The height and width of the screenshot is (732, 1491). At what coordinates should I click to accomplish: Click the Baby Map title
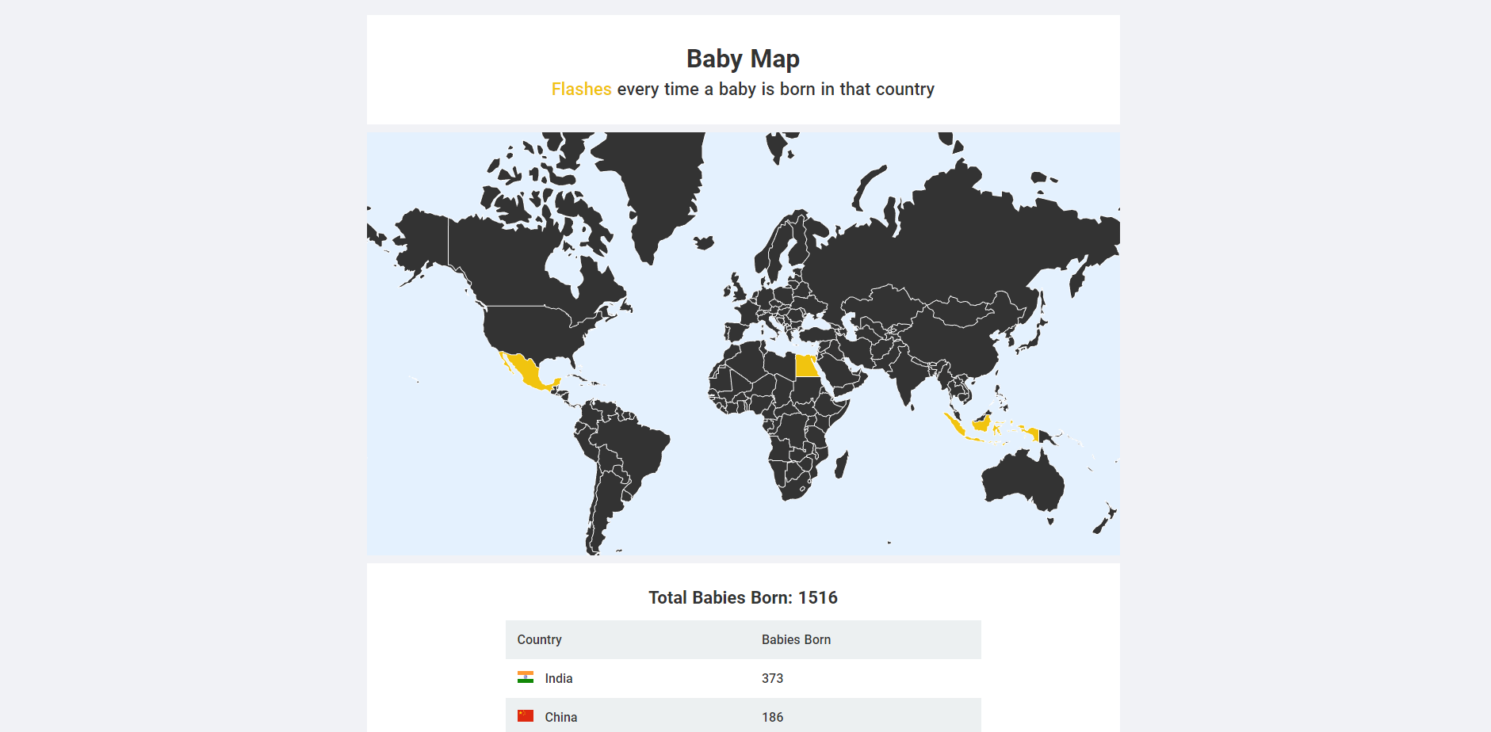click(743, 58)
